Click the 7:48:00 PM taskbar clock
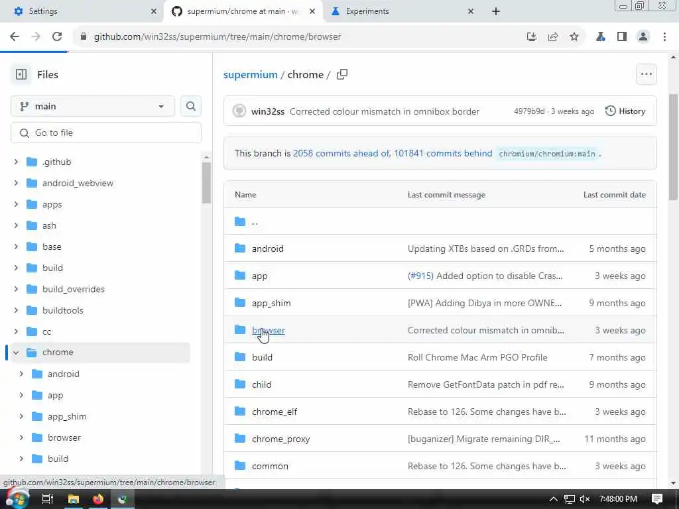This screenshot has height=509, width=679. point(618,499)
